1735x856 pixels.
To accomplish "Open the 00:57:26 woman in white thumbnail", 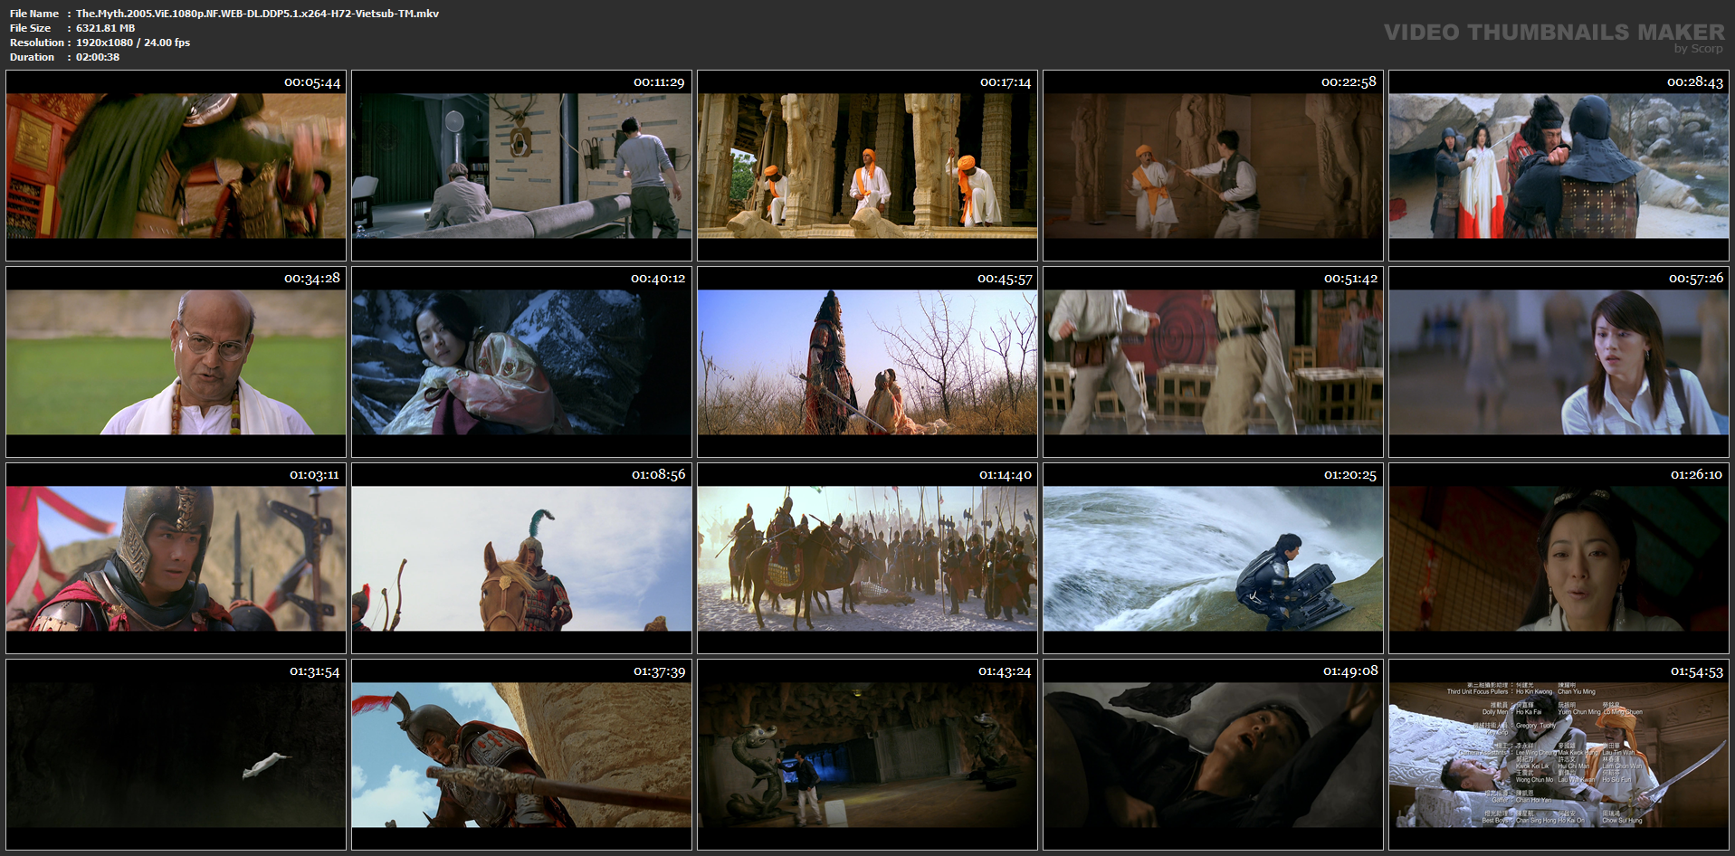I will pos(1559,362).
